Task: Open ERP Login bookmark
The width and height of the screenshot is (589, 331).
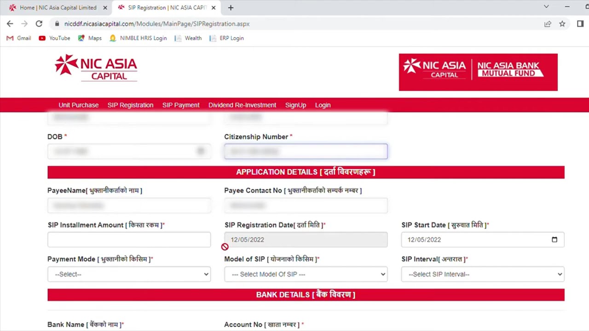Action: click(226, 38)
